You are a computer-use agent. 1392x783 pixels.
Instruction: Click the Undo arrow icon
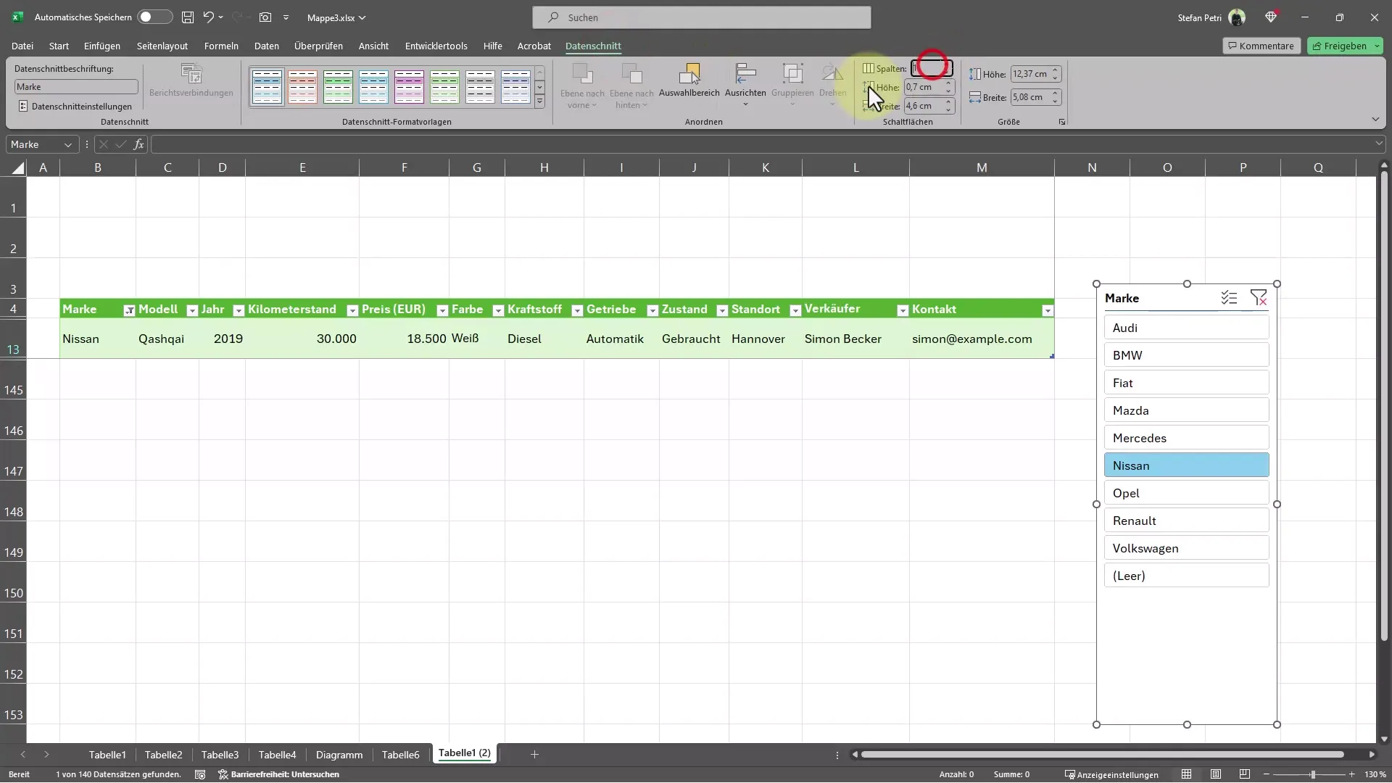(209, 17)
